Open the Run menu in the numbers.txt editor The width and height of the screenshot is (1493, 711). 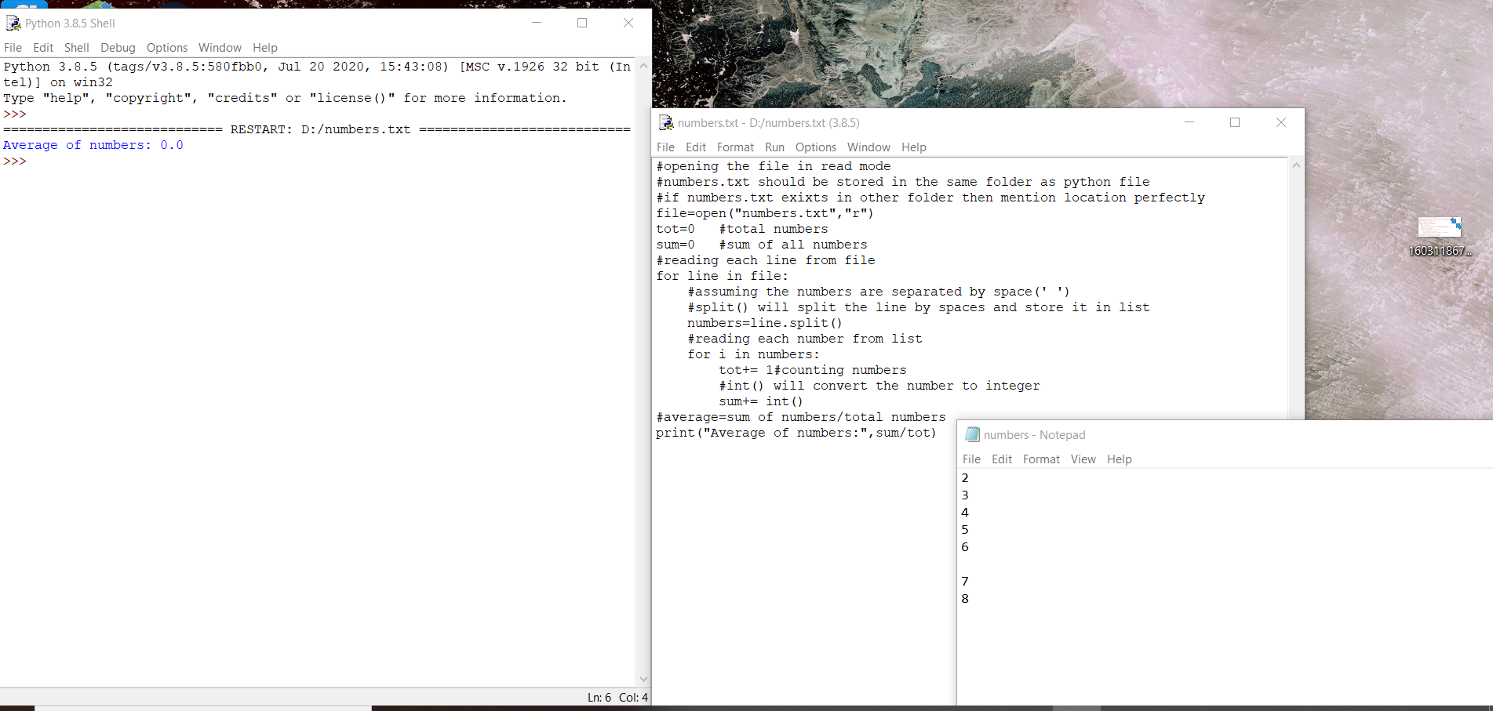pos(774,147)
